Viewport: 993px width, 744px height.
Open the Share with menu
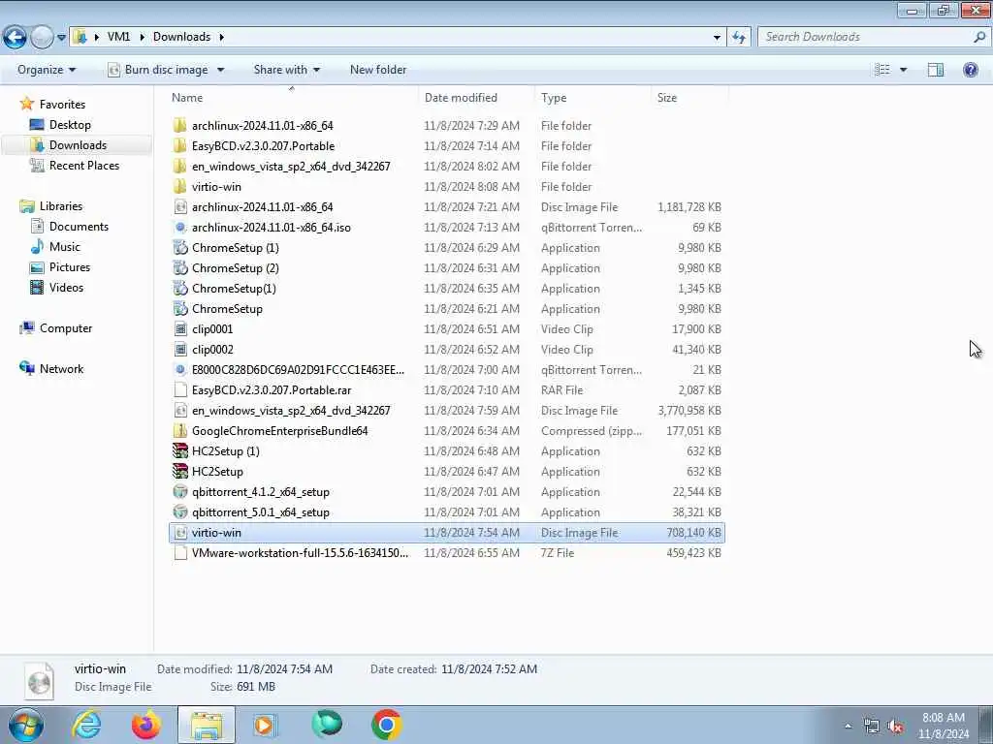(x=286, y=70)
